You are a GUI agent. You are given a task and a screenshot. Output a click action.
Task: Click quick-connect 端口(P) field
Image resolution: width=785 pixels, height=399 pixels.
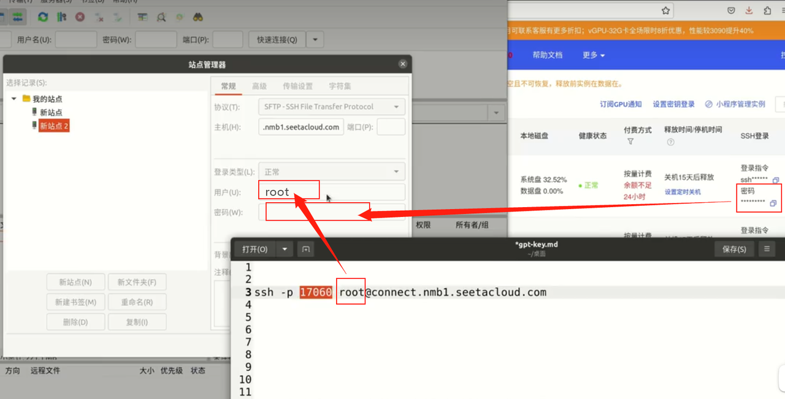228,39
